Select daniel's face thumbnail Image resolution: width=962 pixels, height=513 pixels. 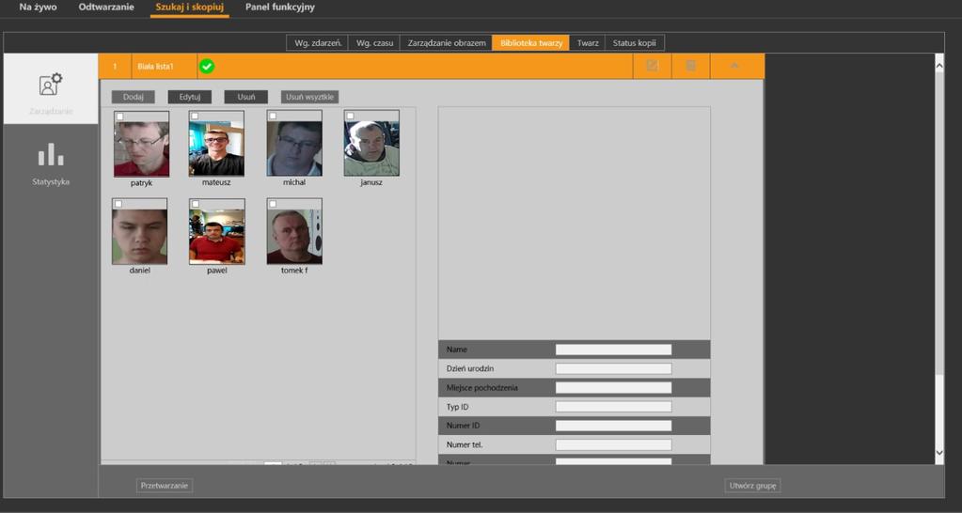tap(139, 231)
